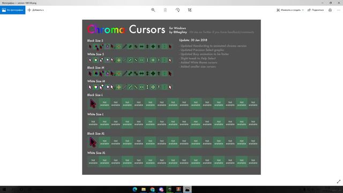Open the Add to (Добавить в) menu
Viewport: 343px width, 193px height.
coord(36,10)
